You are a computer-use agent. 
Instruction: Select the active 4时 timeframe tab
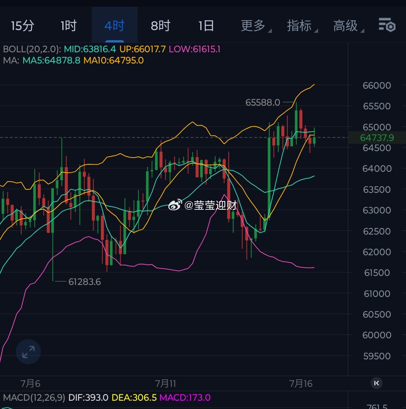(115, 26)
